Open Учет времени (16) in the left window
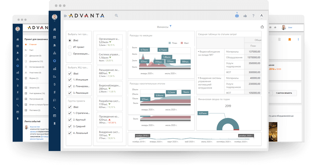The width and height of the screenshot is (316, 166). [37, 93]
